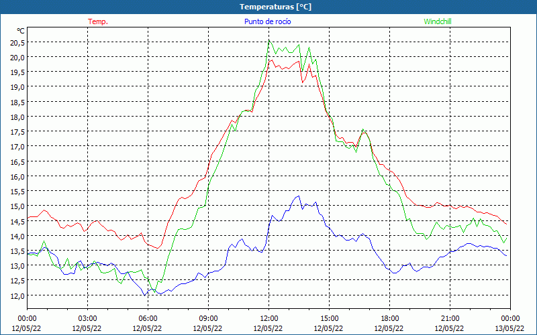The width and height of the screenshot is (537, 335).
Task: Click the "°C" unit label above the Y axis
Action: point(21,31)
